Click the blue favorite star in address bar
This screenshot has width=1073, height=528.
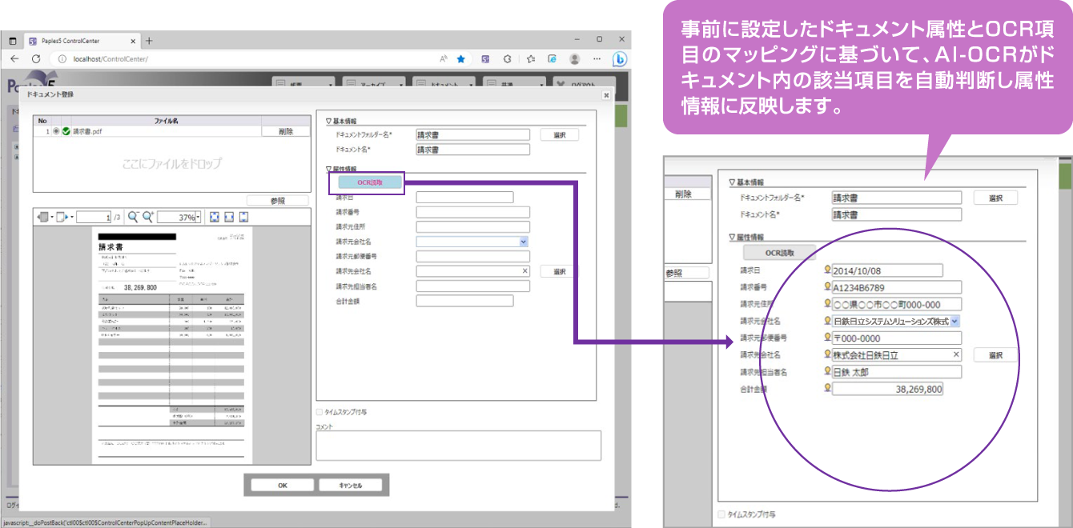point(461,59)
